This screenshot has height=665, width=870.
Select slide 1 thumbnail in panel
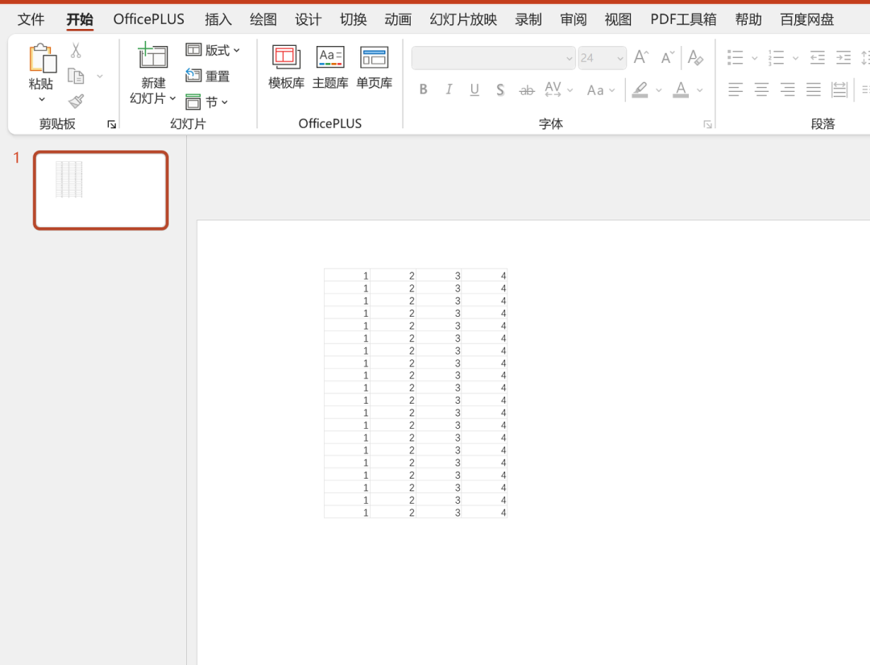(x=101, y=190)
